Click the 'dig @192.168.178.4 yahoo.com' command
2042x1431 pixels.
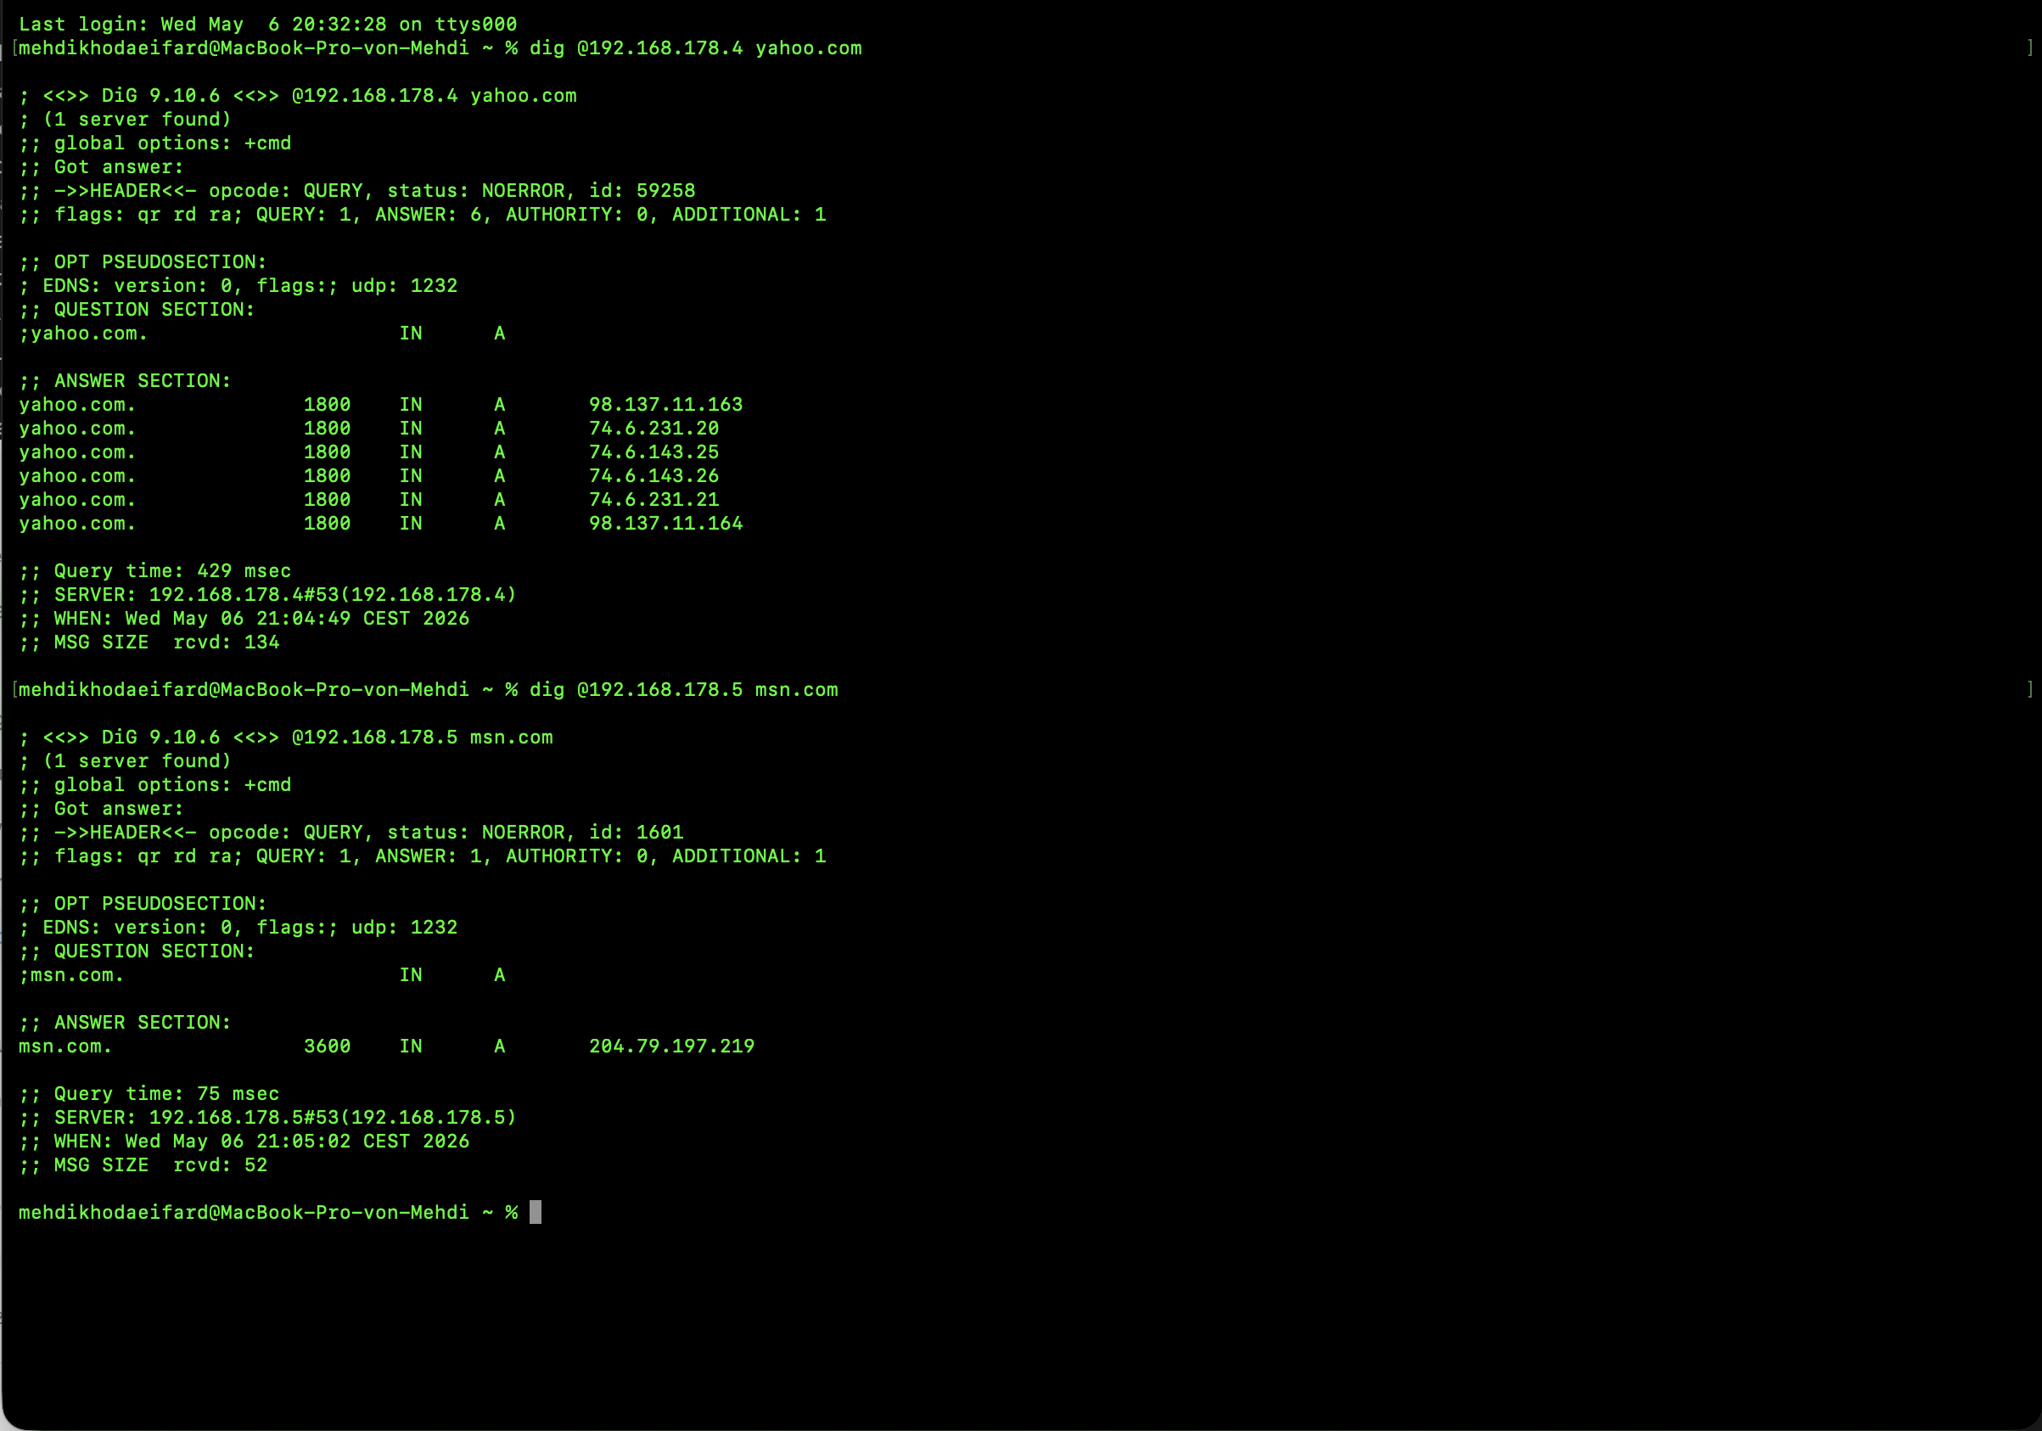click(x=695, y=48)
